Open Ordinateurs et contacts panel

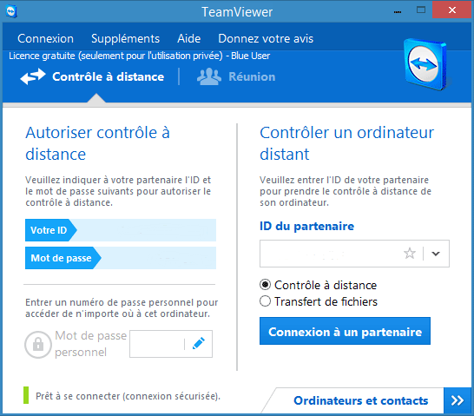(x=361, y=400)
